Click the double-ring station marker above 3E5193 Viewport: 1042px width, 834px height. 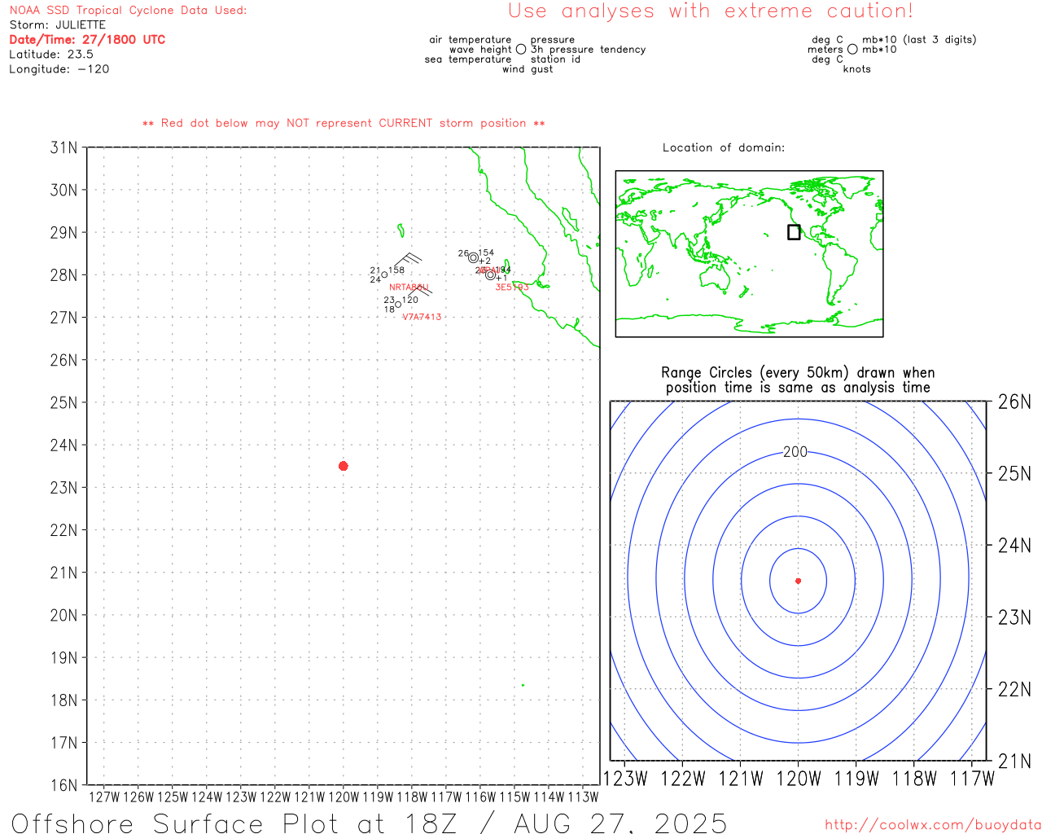tap(490, 274)
